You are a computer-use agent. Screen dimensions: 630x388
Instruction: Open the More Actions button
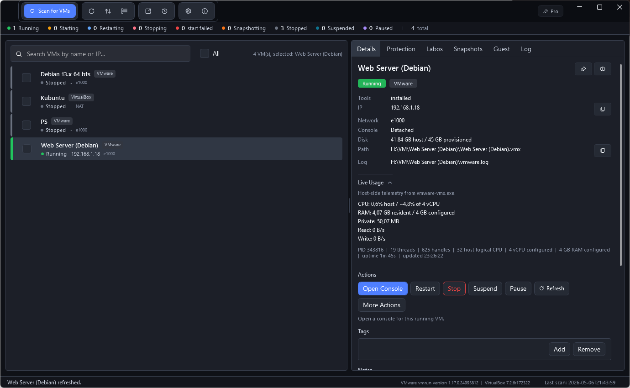[x=382, y=305]
